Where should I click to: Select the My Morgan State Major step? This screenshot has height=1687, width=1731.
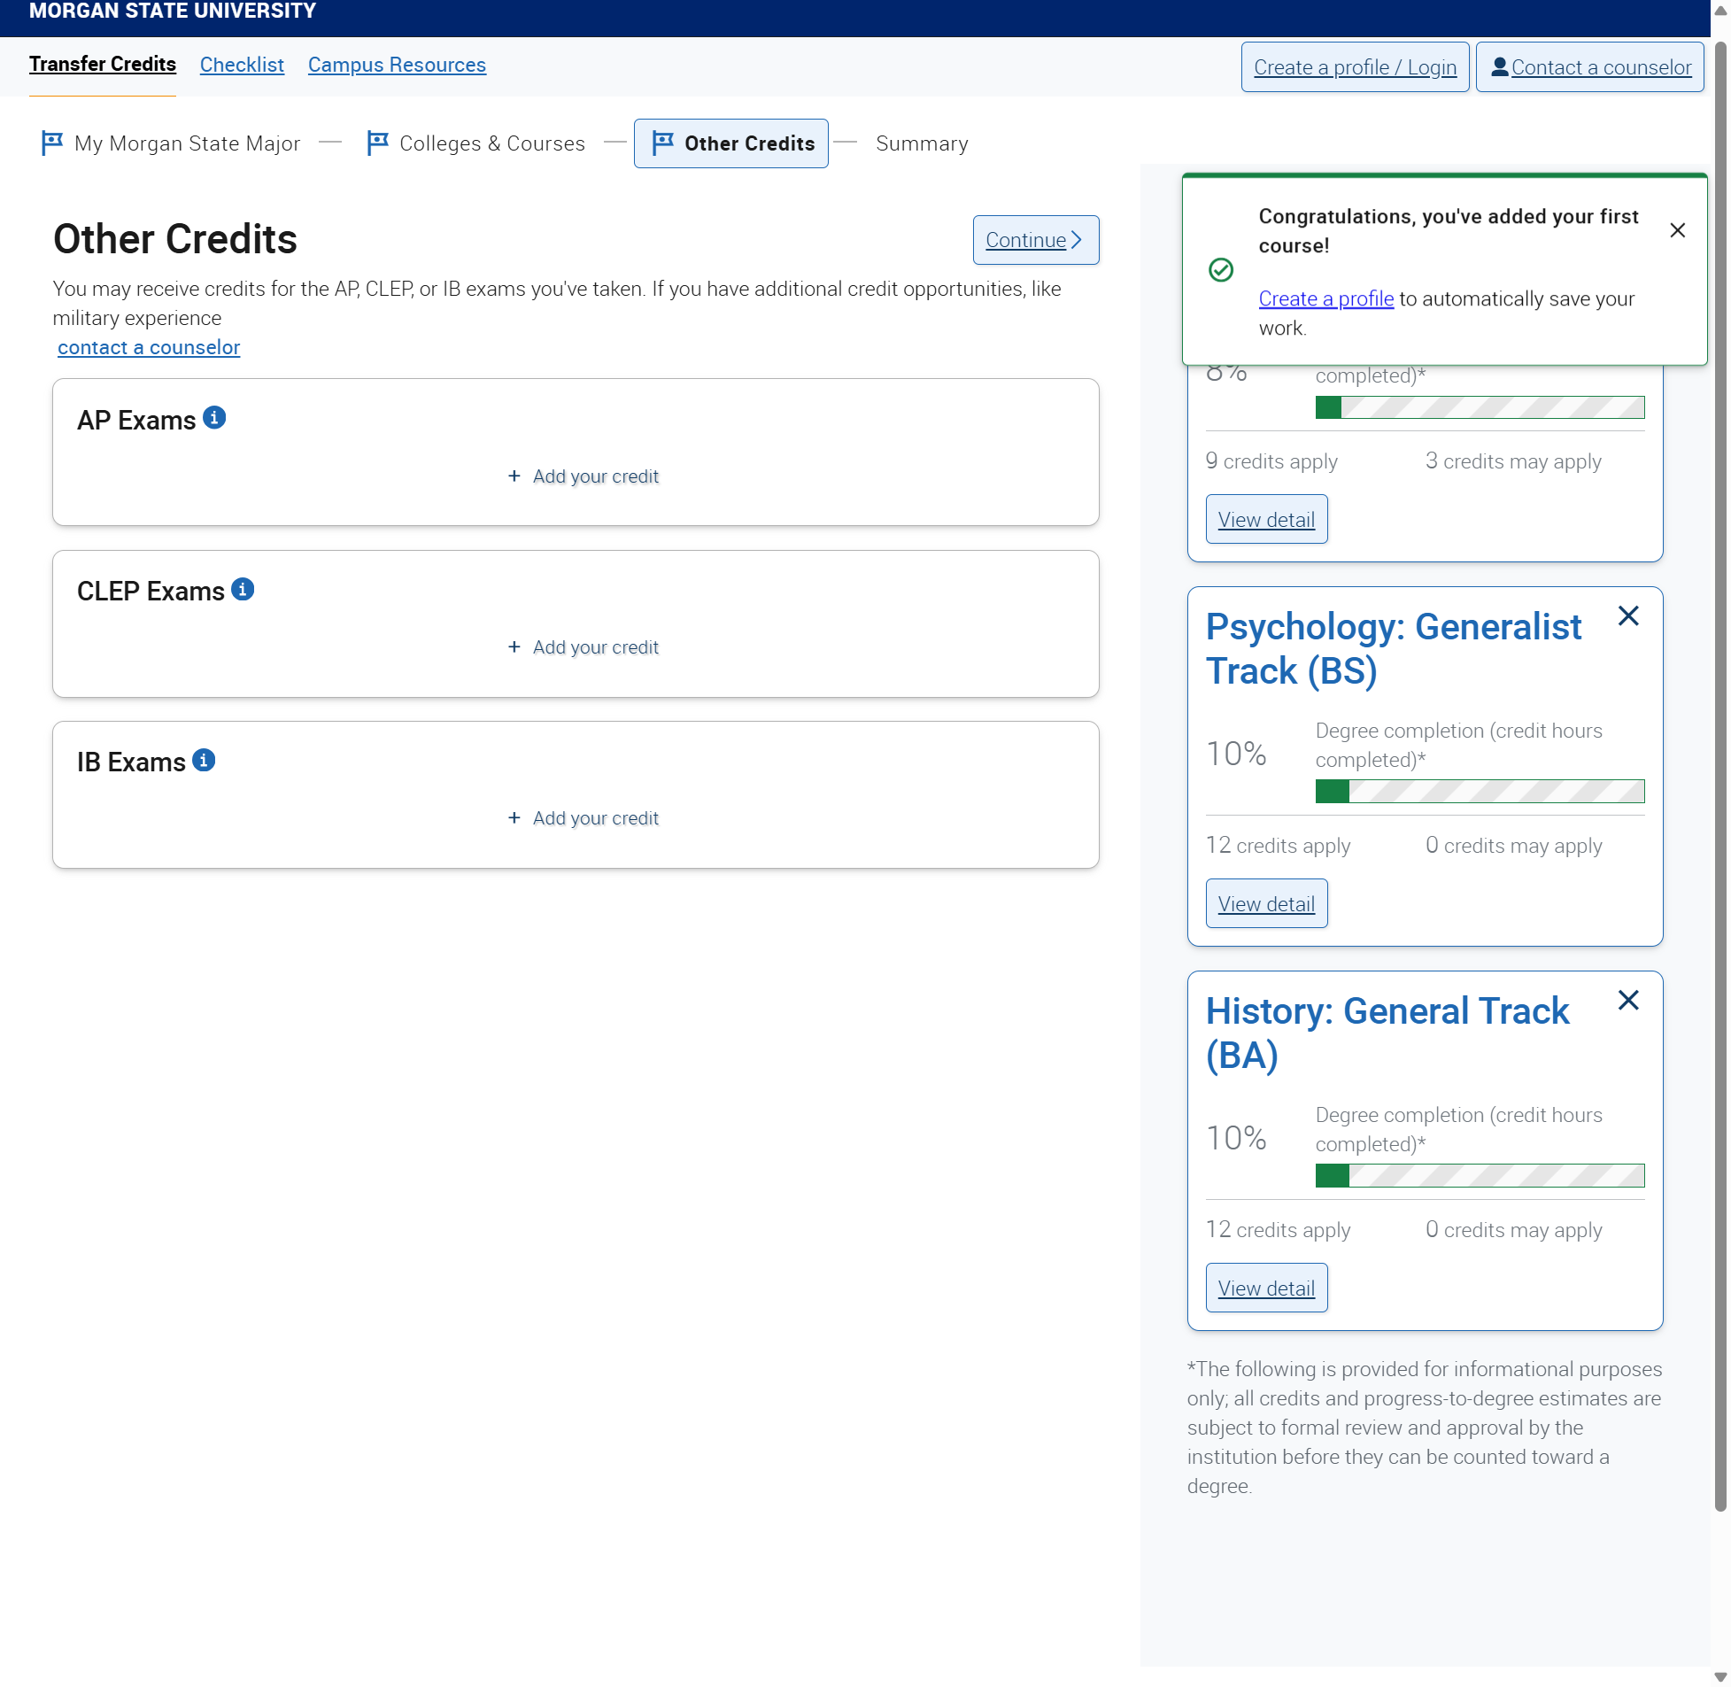[x=171, y=143]
